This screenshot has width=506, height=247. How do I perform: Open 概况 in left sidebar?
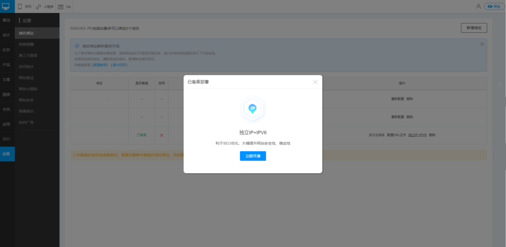pyautogui.click(x=7, y=20)
